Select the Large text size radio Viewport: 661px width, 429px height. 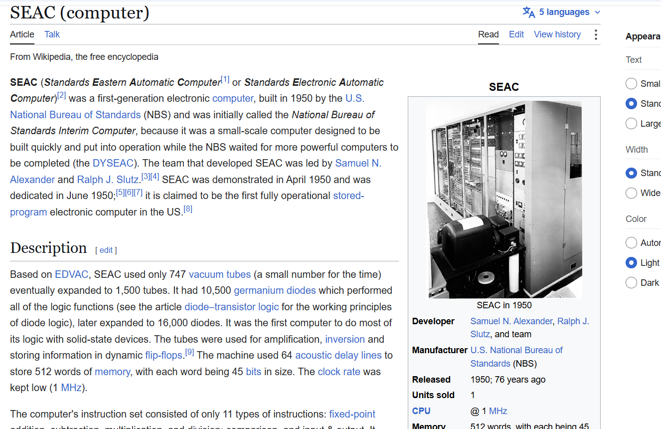[631, 123]
